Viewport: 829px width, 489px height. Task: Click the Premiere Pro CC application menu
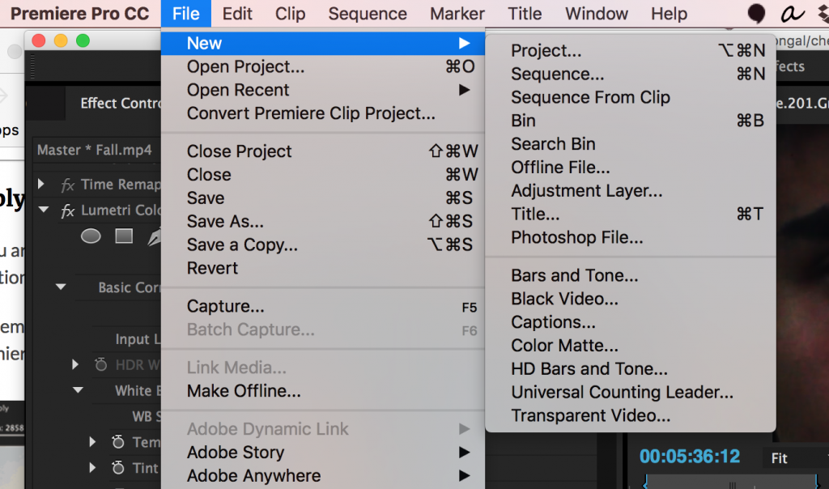(80, 14)
